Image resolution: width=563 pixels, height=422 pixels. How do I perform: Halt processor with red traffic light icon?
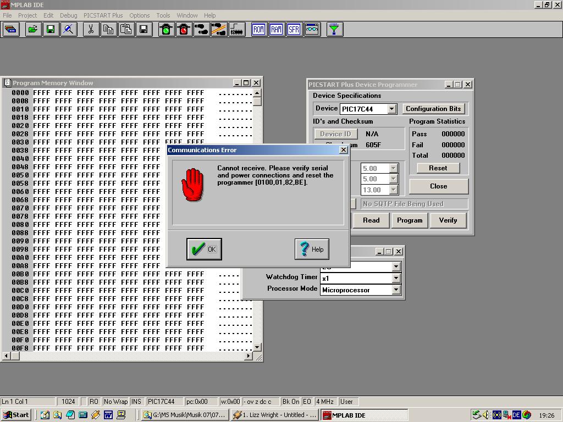184,30
